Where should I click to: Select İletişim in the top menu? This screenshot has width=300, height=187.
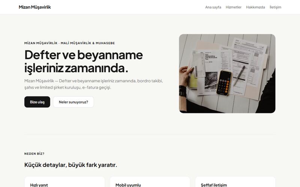275,7
